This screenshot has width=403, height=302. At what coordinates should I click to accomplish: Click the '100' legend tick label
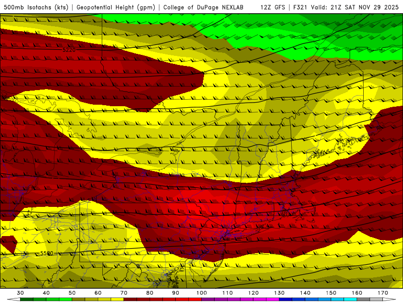click(201, 293)
